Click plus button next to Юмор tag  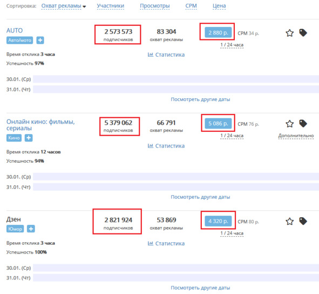coord(31,229)
